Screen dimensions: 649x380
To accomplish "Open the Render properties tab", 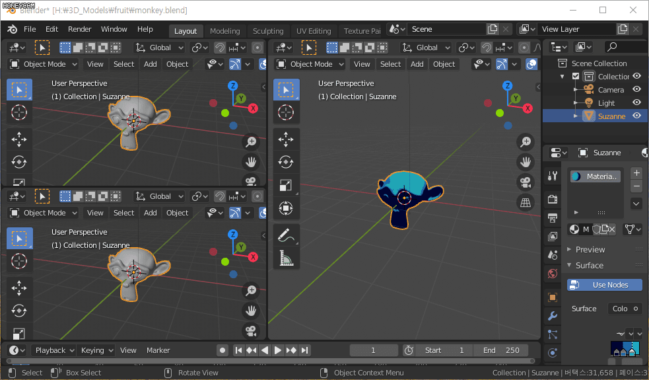I will (553, 200).
